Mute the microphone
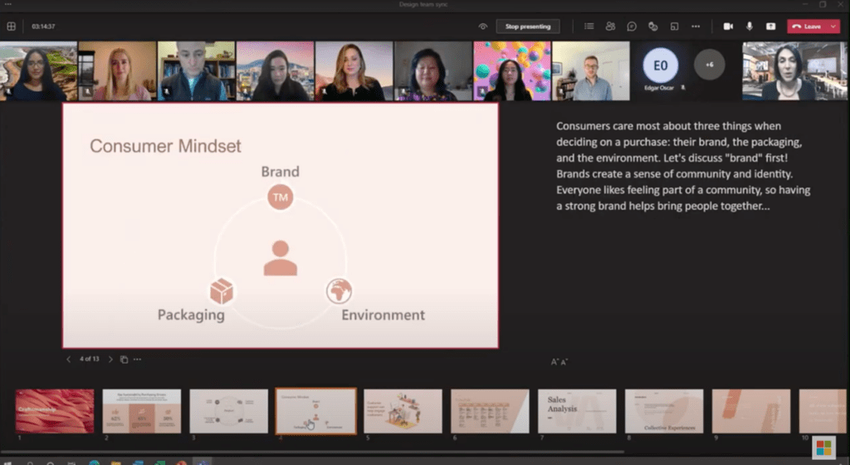Viewport: 850px width, 465px height. click(x=750, y=27)
